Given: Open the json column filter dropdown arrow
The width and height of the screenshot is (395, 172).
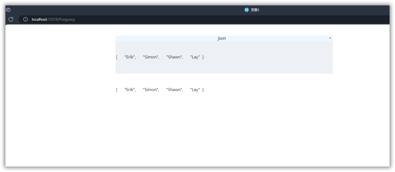Looking at the screenshot, I should point(330,38).
